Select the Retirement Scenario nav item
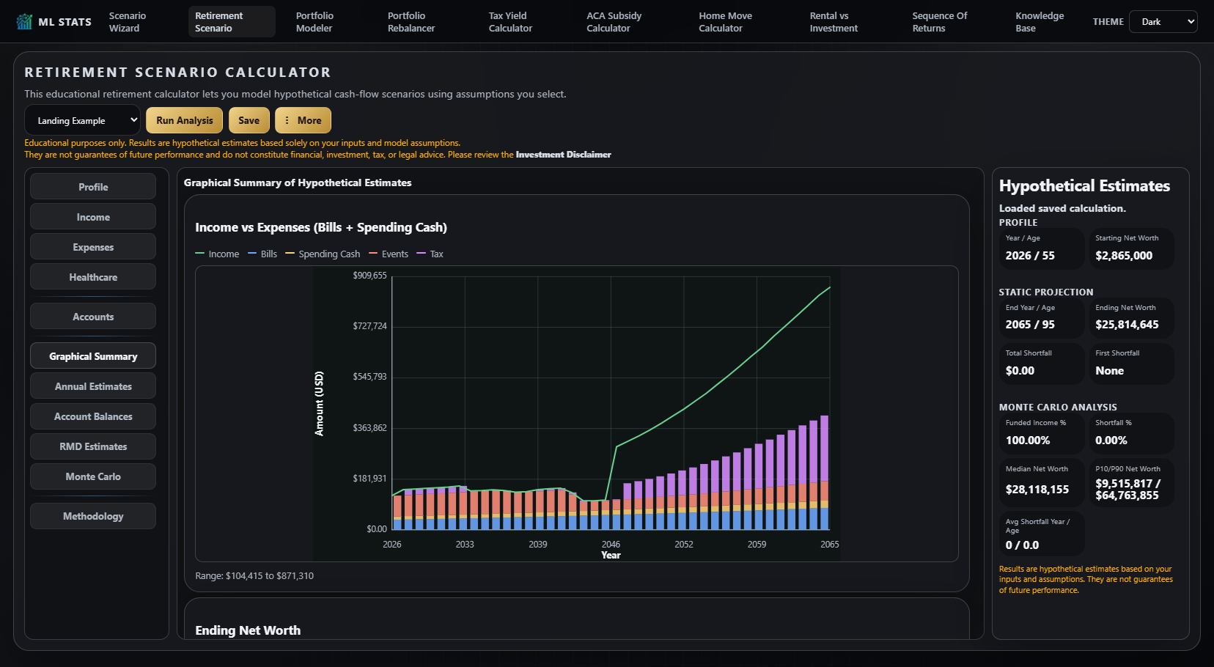This screenshot has height=667, width=1214. [232, 22]
